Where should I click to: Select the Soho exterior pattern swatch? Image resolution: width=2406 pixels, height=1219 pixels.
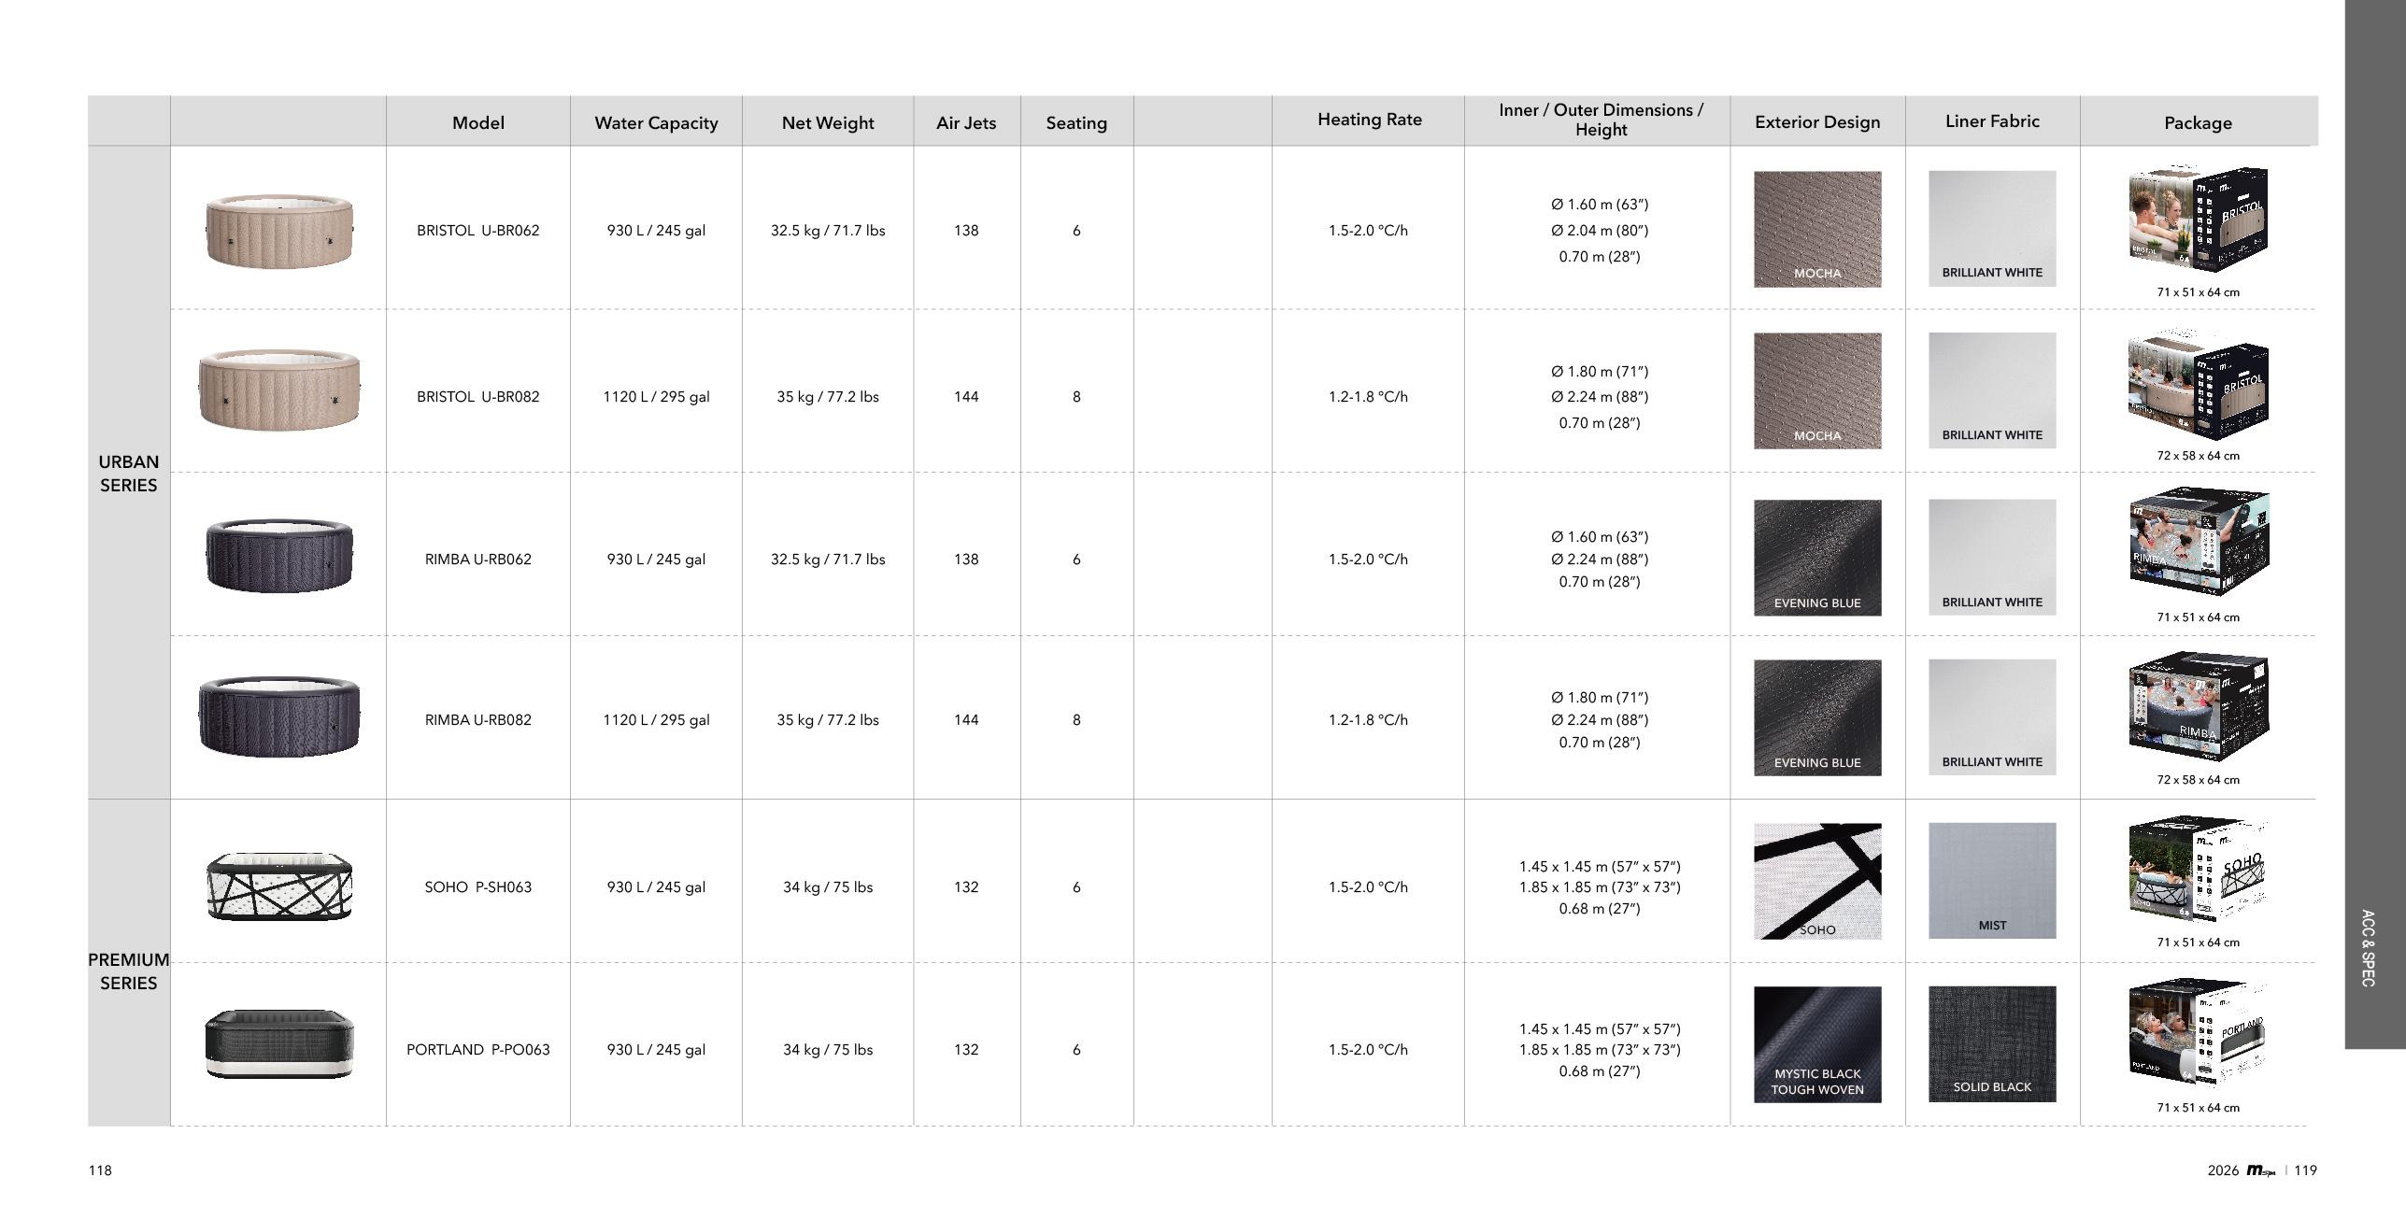(1816, 881)
